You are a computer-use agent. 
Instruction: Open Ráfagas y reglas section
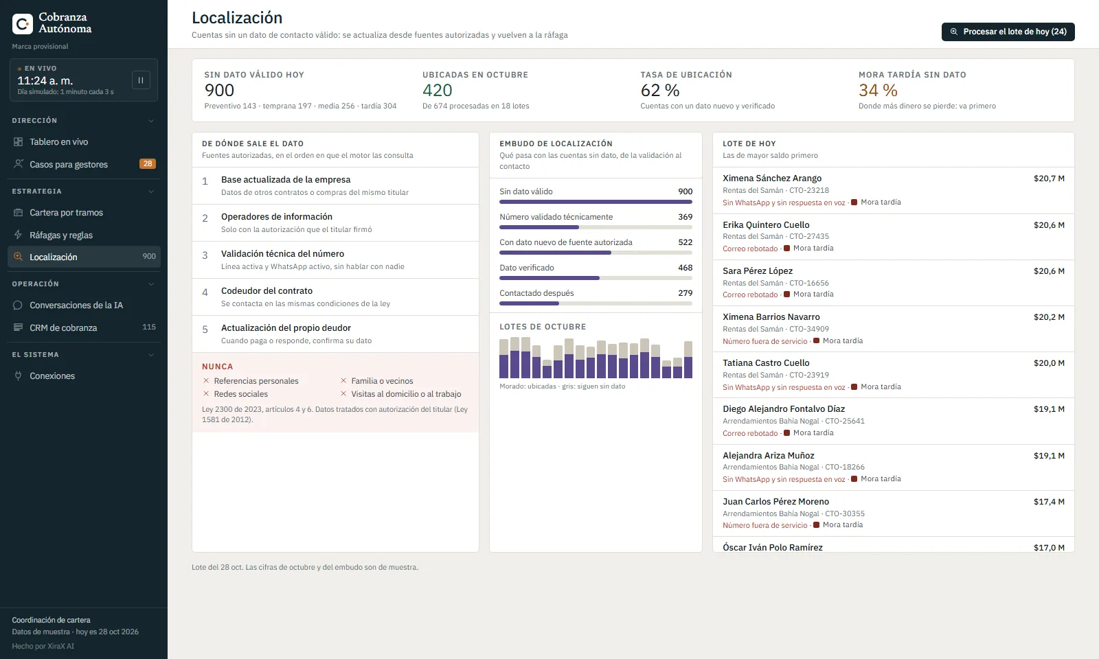[x=84, y=235]
